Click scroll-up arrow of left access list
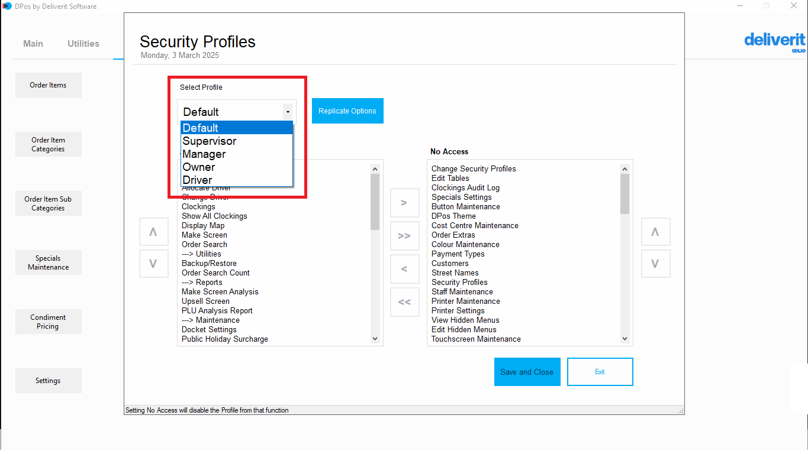This screenshot has height=454, width=808. click(x=375, y=168)
